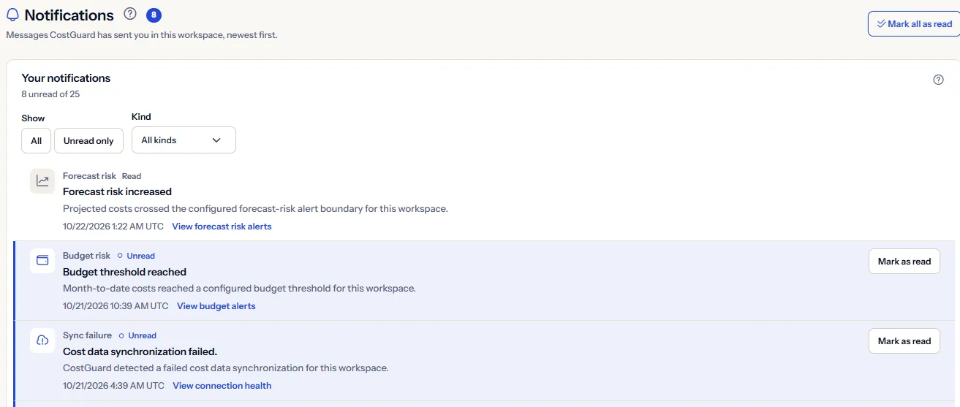Click the Month-to-date costs description text

239,289
